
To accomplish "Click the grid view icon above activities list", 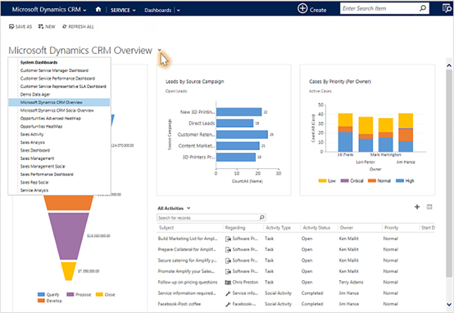I will [430, 208].
